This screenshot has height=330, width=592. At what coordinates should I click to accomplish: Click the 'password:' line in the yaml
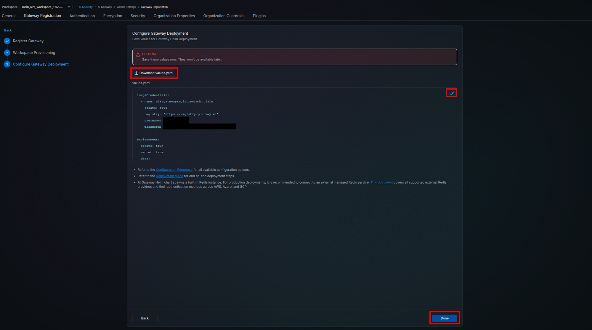click(x=153, y=127)
